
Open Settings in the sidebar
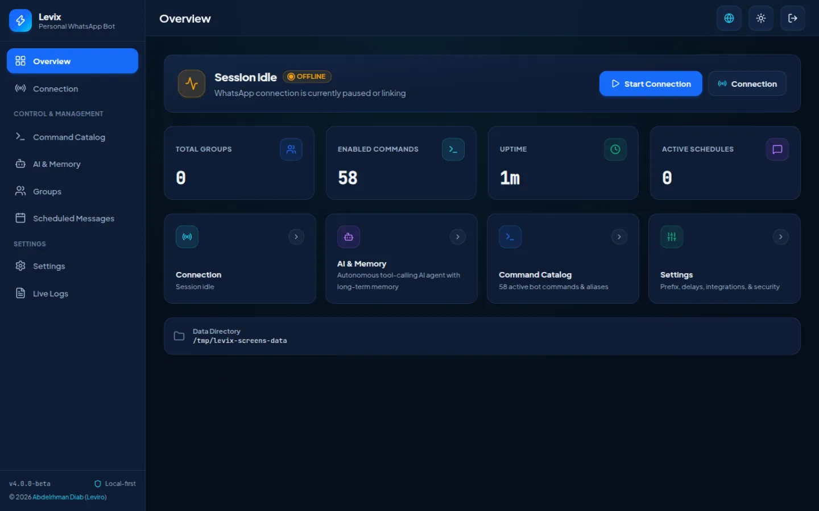(x=72, y=266)
